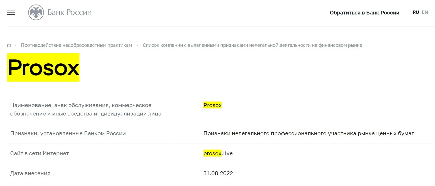Select the date '31.08.2022'
The image size is (435, 186).
[x=218, y=173]
